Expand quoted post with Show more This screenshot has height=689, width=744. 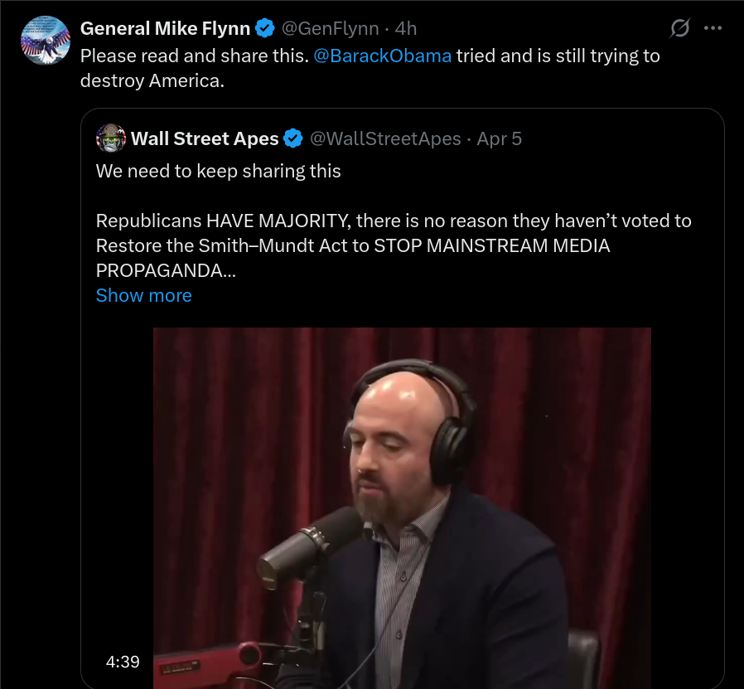144,295
